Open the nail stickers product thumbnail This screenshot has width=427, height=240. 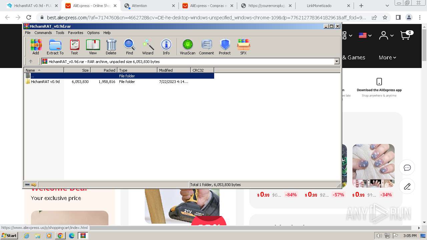373,166
